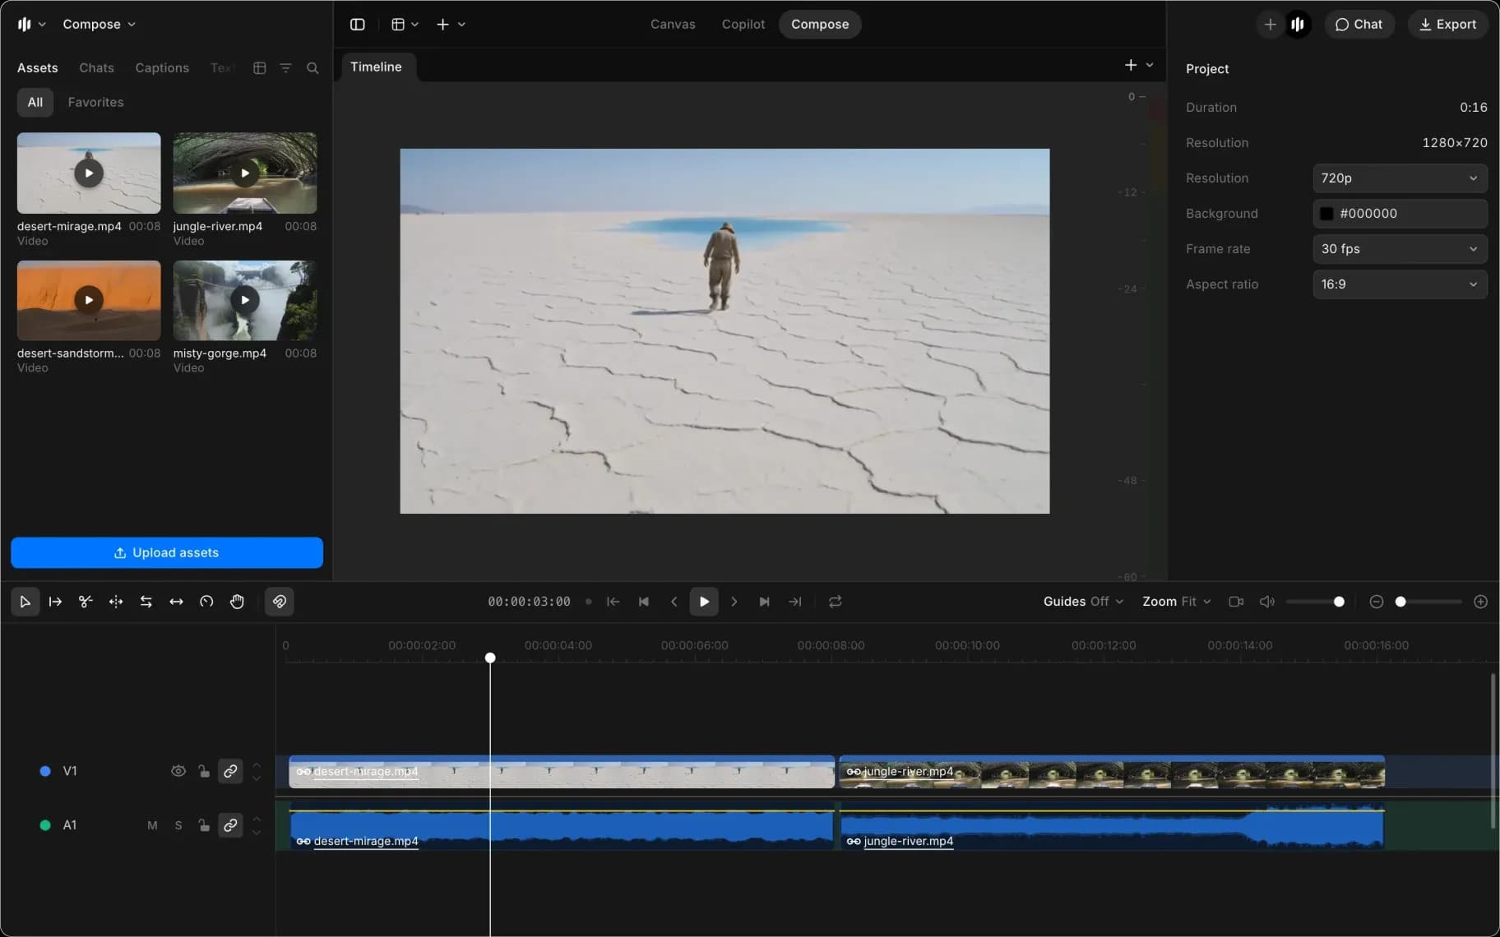Screen dimensions: 1500x937
Task: Switch to the Copilot tab
Action: pos(743,25)
